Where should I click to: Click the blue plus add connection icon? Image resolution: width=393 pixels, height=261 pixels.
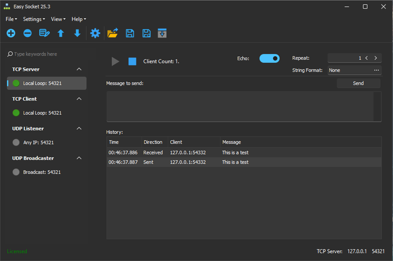[11, 33]
